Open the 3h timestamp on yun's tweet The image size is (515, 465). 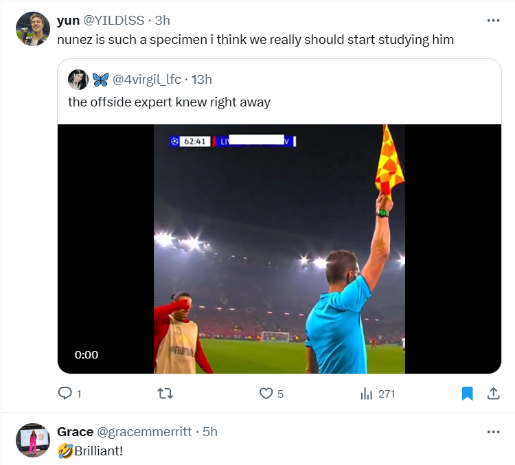click(x=163, y=21)
